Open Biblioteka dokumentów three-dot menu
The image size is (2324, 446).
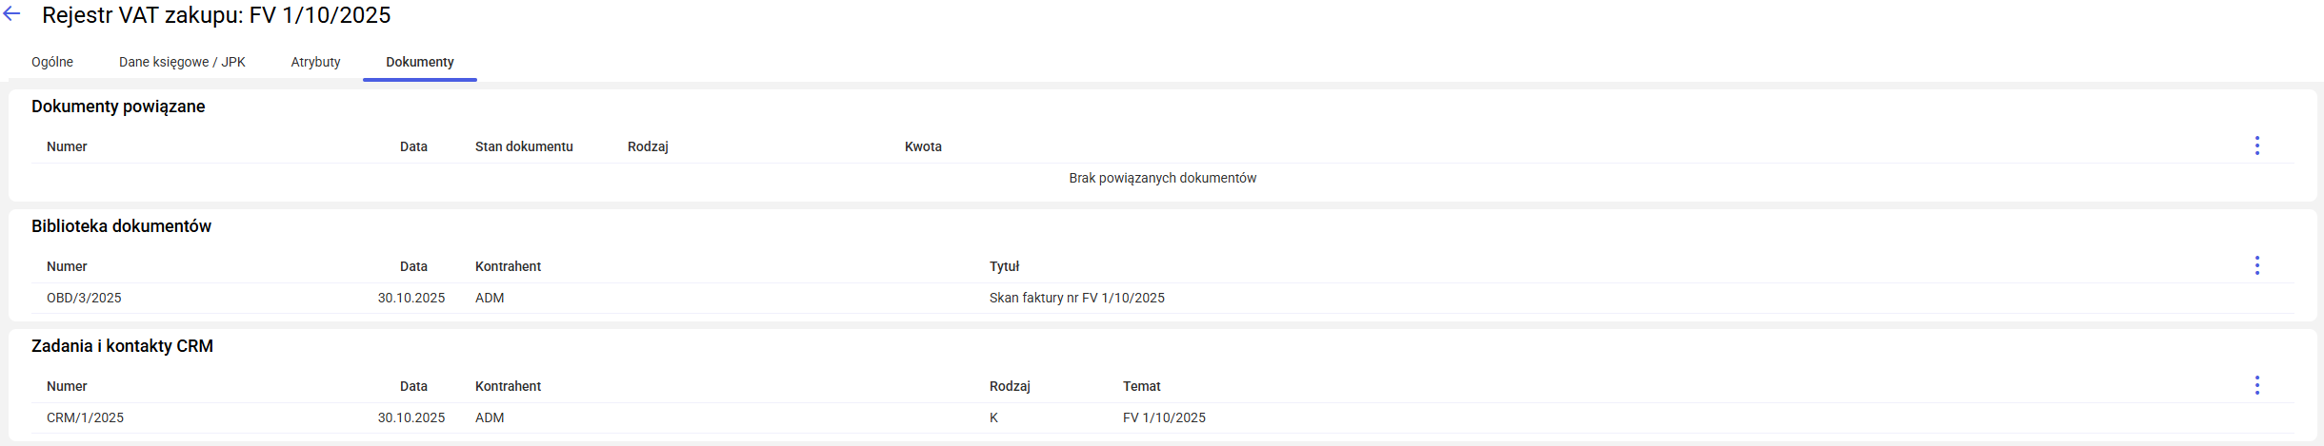click(2256, 265)
